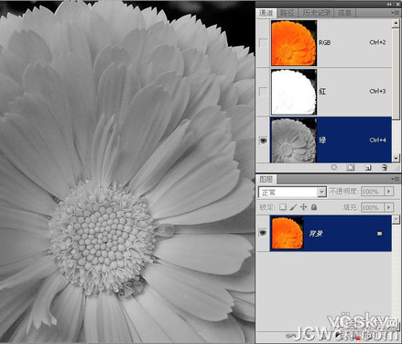The width and height of the screenshot is (402, 344).
Task: Create new channel icon
Action: pos(368,167)
